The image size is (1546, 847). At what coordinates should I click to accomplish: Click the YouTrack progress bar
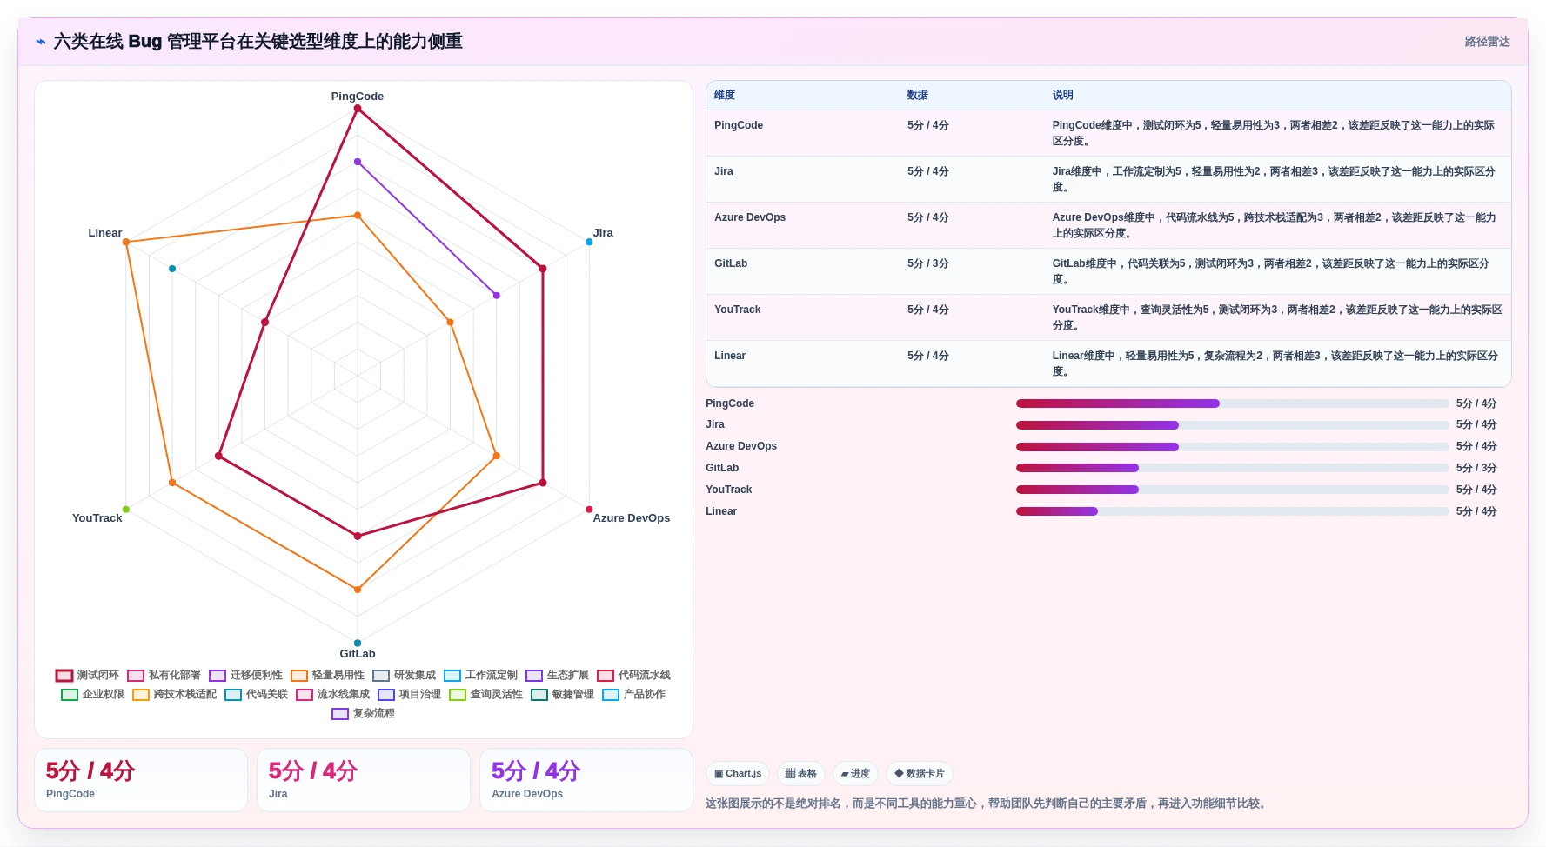[x=1233, y=490]
